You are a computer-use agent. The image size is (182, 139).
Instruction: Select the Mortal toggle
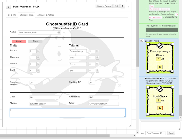pyautogui.click(x=19, y=41)
